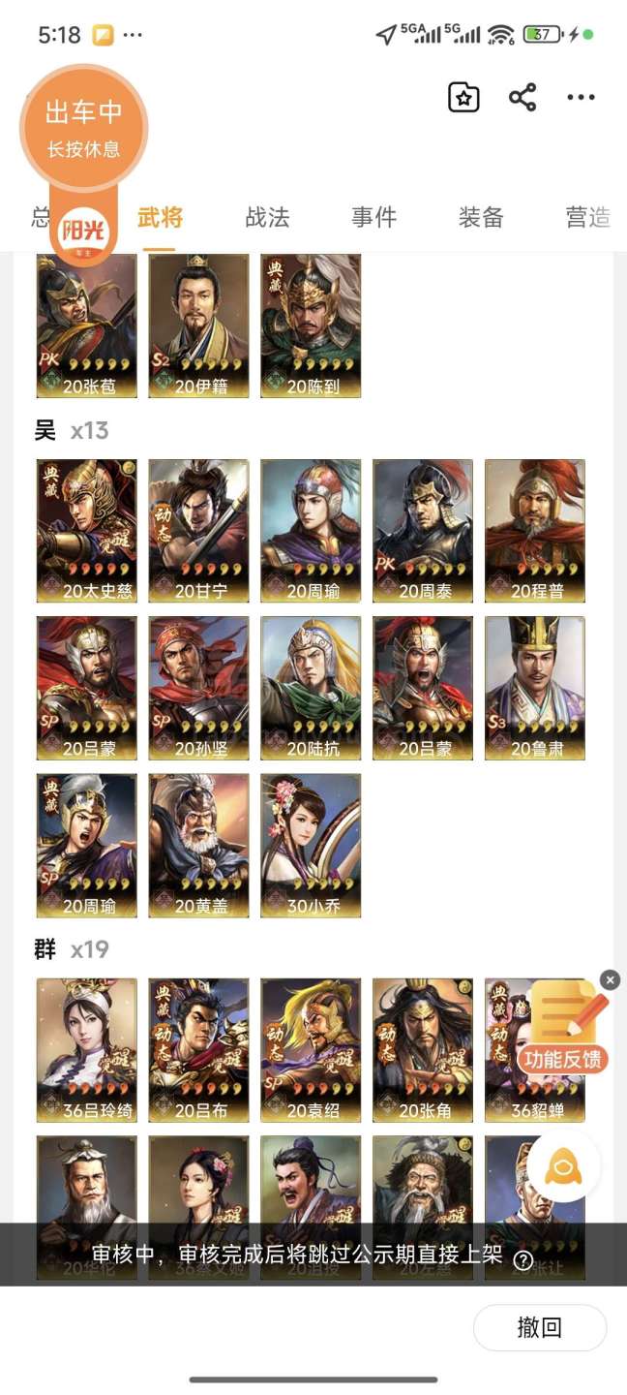Tap the orange customer service bell icon

(x=563, y=1166)
